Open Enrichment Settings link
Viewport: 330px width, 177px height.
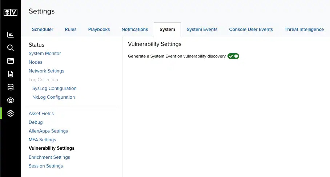pyautogui.click(x=49, y=157)
